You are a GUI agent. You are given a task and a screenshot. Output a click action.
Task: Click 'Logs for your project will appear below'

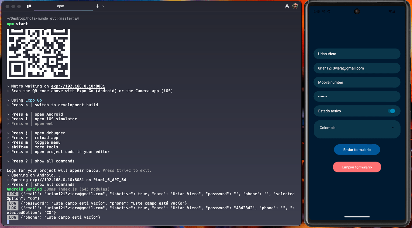(x=54, y=171)
